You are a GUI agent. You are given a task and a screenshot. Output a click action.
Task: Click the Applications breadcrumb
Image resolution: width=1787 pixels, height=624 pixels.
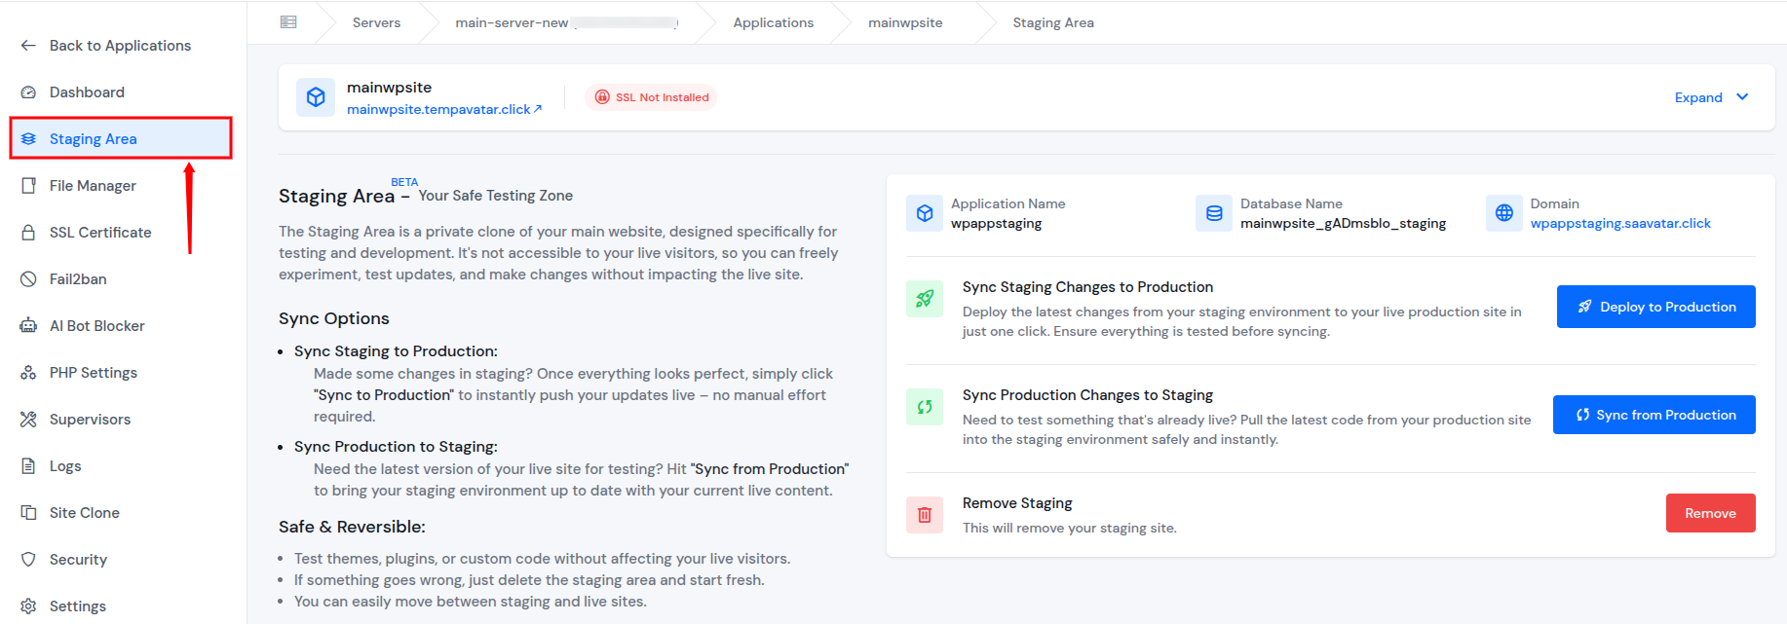773,22
